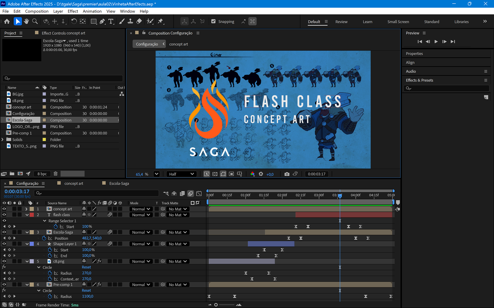Toggle the Snapping checkbox
The height and width of the screenshot is (308, 494).
(x=213, y=22)
